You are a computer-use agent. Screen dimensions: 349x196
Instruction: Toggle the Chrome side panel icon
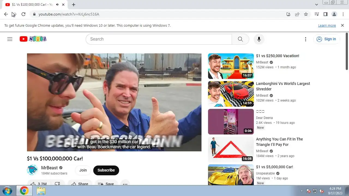point(325,14)
